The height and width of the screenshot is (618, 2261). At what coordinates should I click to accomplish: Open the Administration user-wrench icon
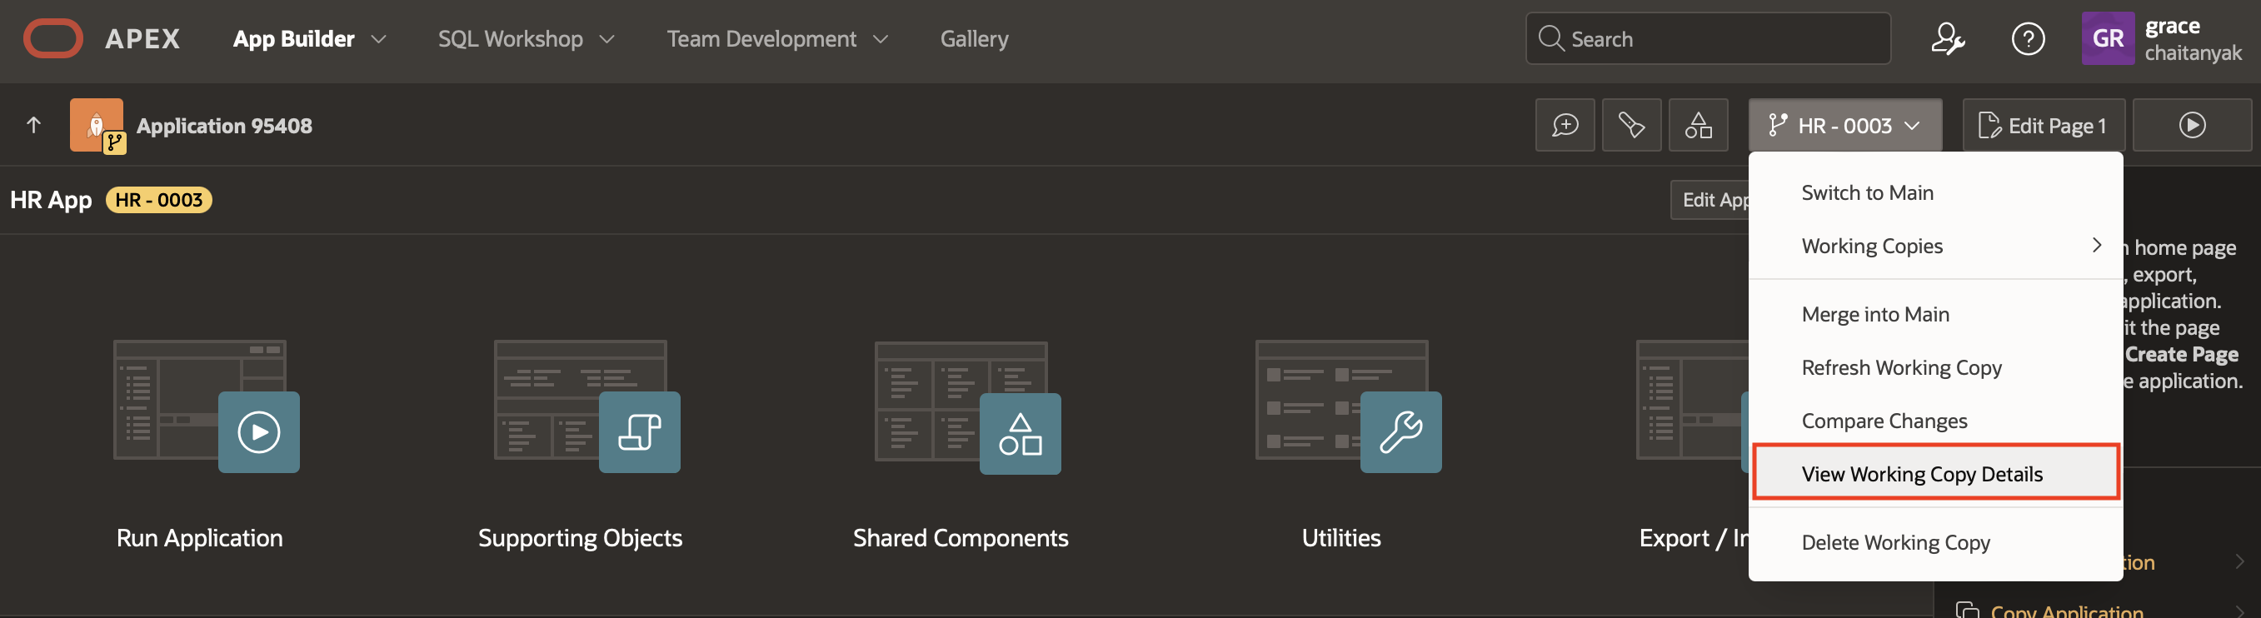click(x=1948, y=38)
